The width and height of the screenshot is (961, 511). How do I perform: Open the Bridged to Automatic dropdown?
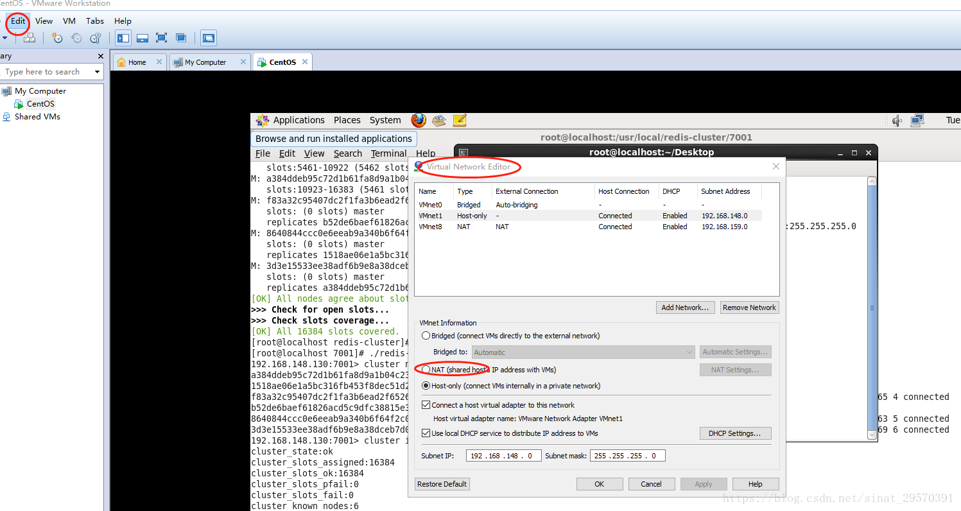[584, 352]
